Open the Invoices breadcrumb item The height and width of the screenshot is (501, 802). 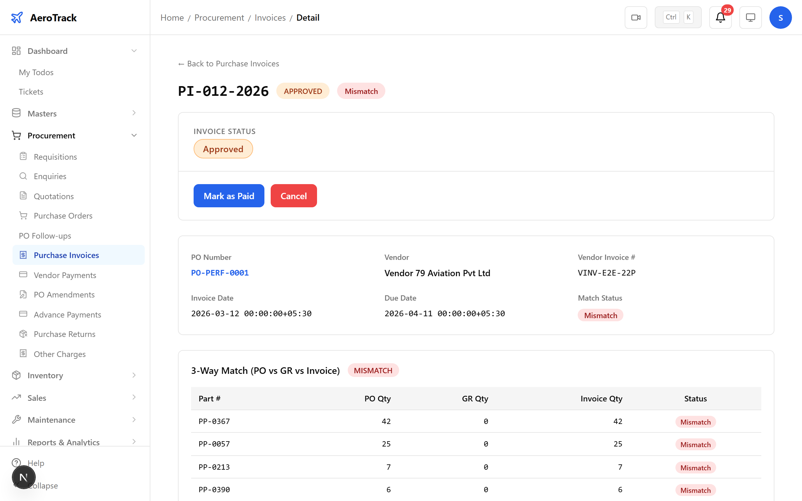270,17
